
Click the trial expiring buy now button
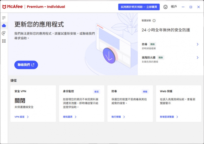139,7
